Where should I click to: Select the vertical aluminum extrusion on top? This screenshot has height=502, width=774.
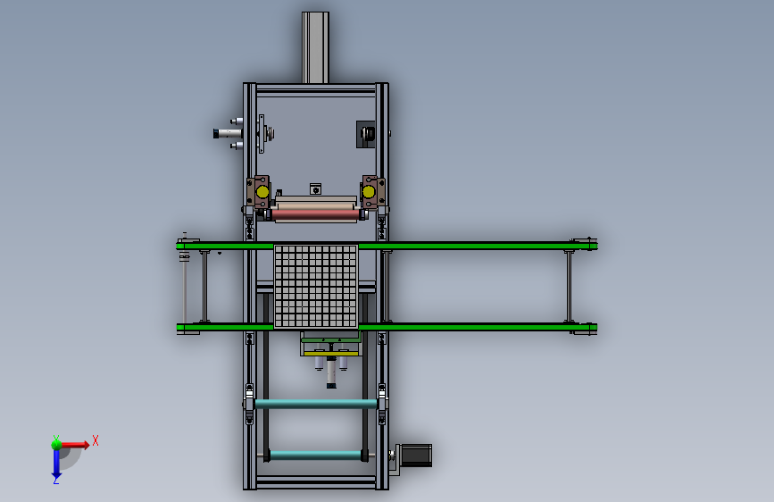pyautogui.click(x=315, y=47)
